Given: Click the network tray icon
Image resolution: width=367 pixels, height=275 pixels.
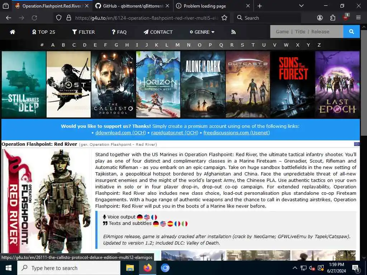Looking at the screenshot, I should 303,268.
